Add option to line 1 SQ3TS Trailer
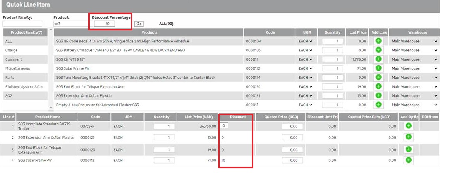The image size is (450, 176). [x=408, y=126]
